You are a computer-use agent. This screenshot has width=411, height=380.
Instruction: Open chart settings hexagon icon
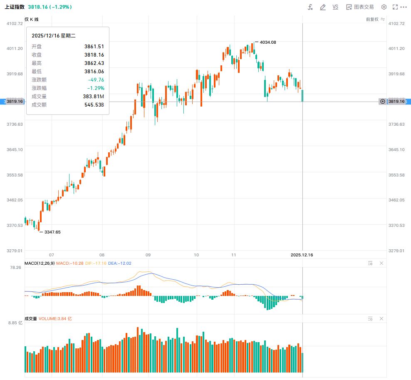384,7
